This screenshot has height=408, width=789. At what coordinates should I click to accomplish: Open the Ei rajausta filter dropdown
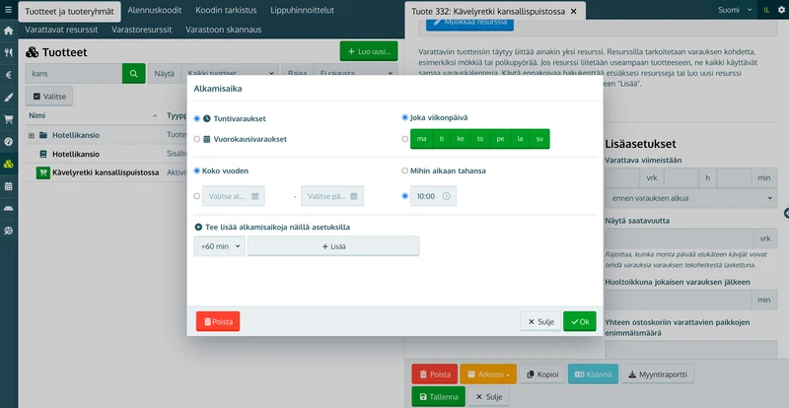[x=355, y=74]
